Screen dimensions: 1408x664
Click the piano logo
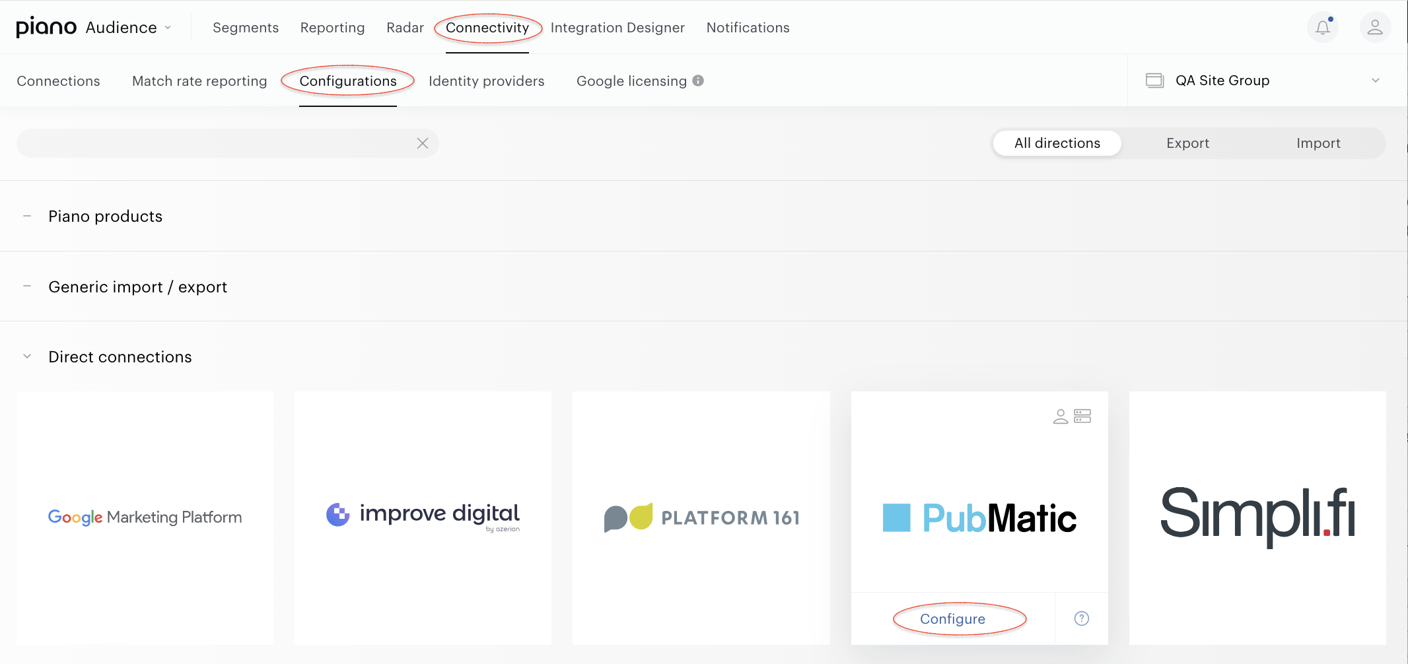tap(46, 27)
